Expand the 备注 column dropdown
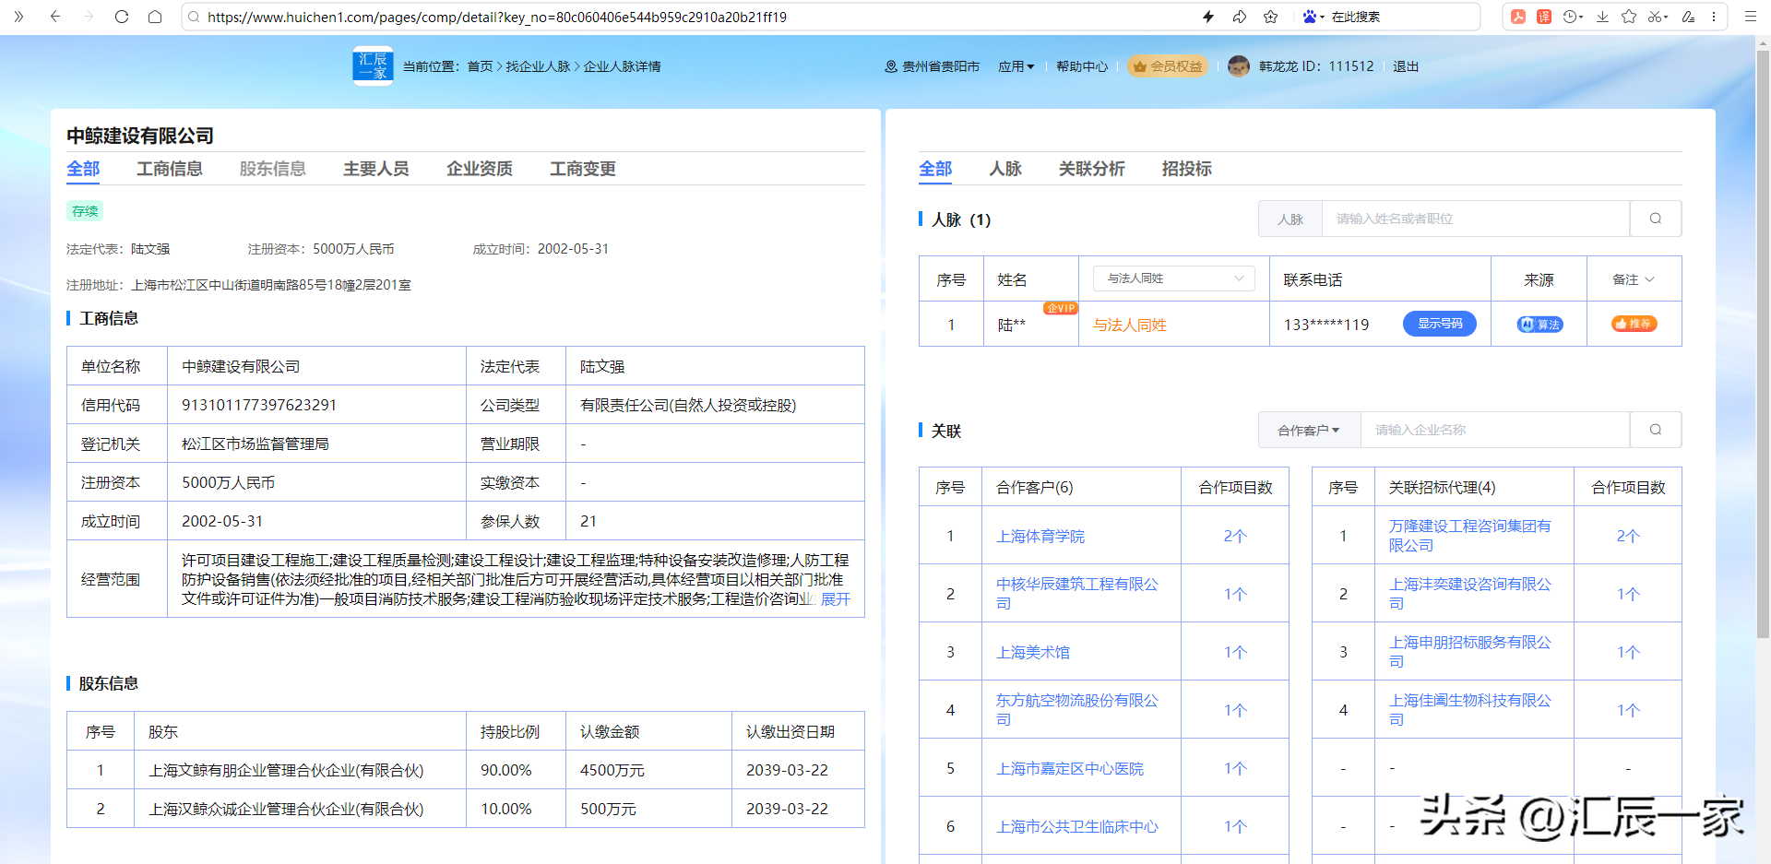1771x864 pixels. click(x=1633, y=279)
